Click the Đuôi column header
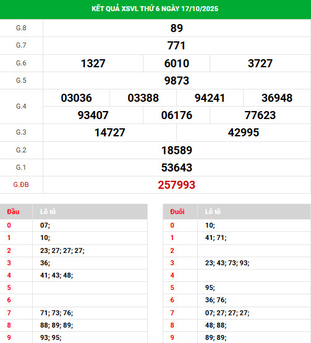The width and height of the screenshot is (311, 343). 177,212
